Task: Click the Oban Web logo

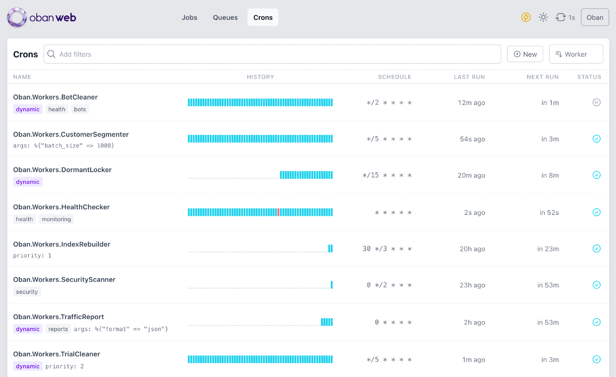Action: 42,18
